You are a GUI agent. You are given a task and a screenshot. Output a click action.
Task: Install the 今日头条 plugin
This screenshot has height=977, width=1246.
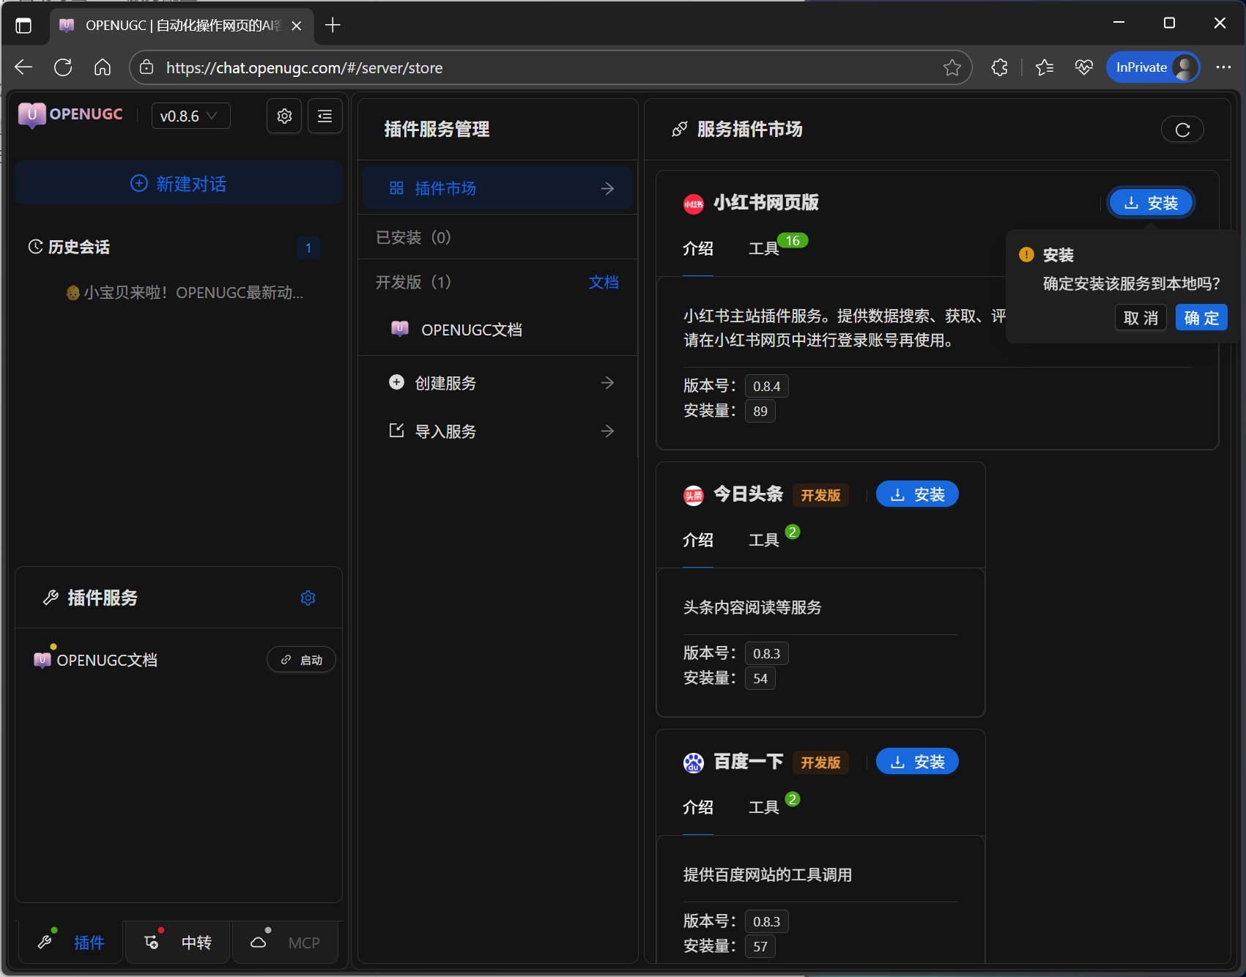[917, 494]
